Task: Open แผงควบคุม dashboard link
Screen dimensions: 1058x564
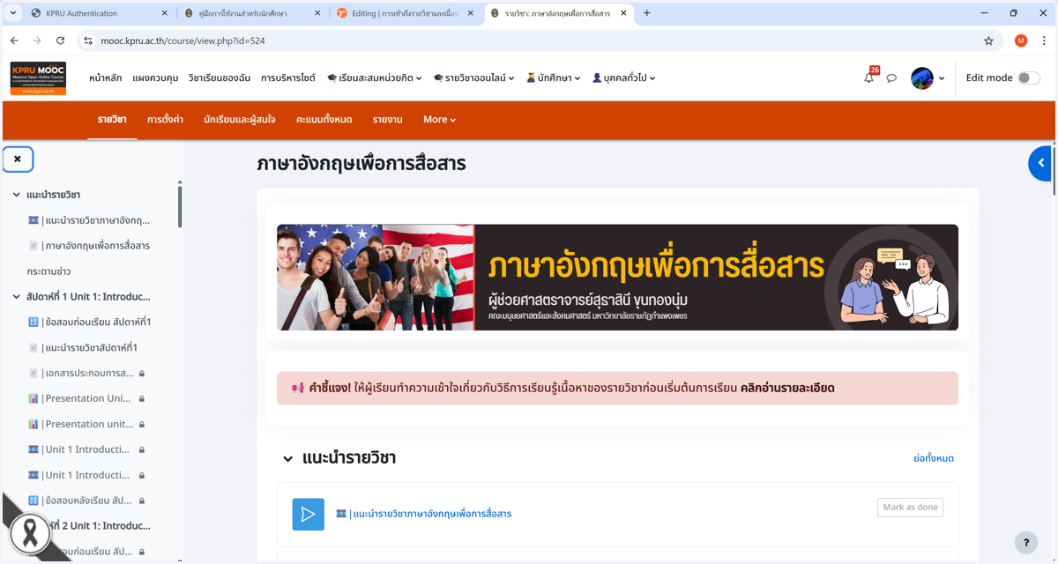Action: point(155,78)
